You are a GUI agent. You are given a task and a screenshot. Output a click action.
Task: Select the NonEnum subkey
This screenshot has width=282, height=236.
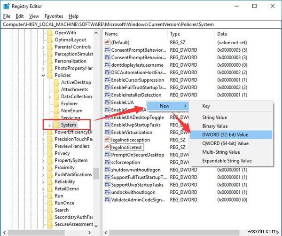click(x=72, y=110)
